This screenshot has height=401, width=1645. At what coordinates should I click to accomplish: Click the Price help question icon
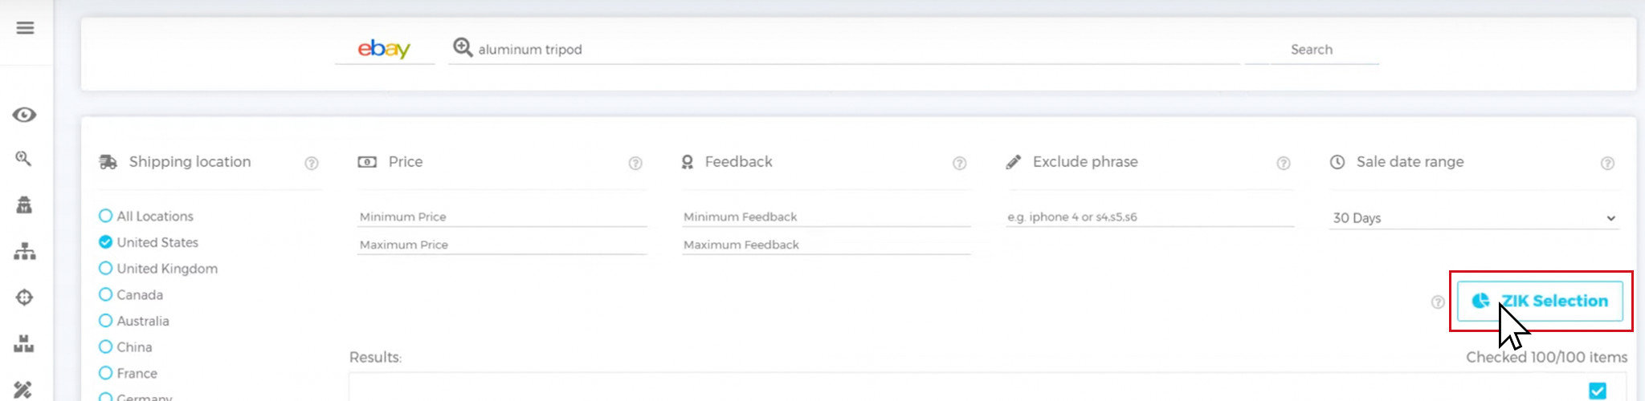[x=635, y=163]
